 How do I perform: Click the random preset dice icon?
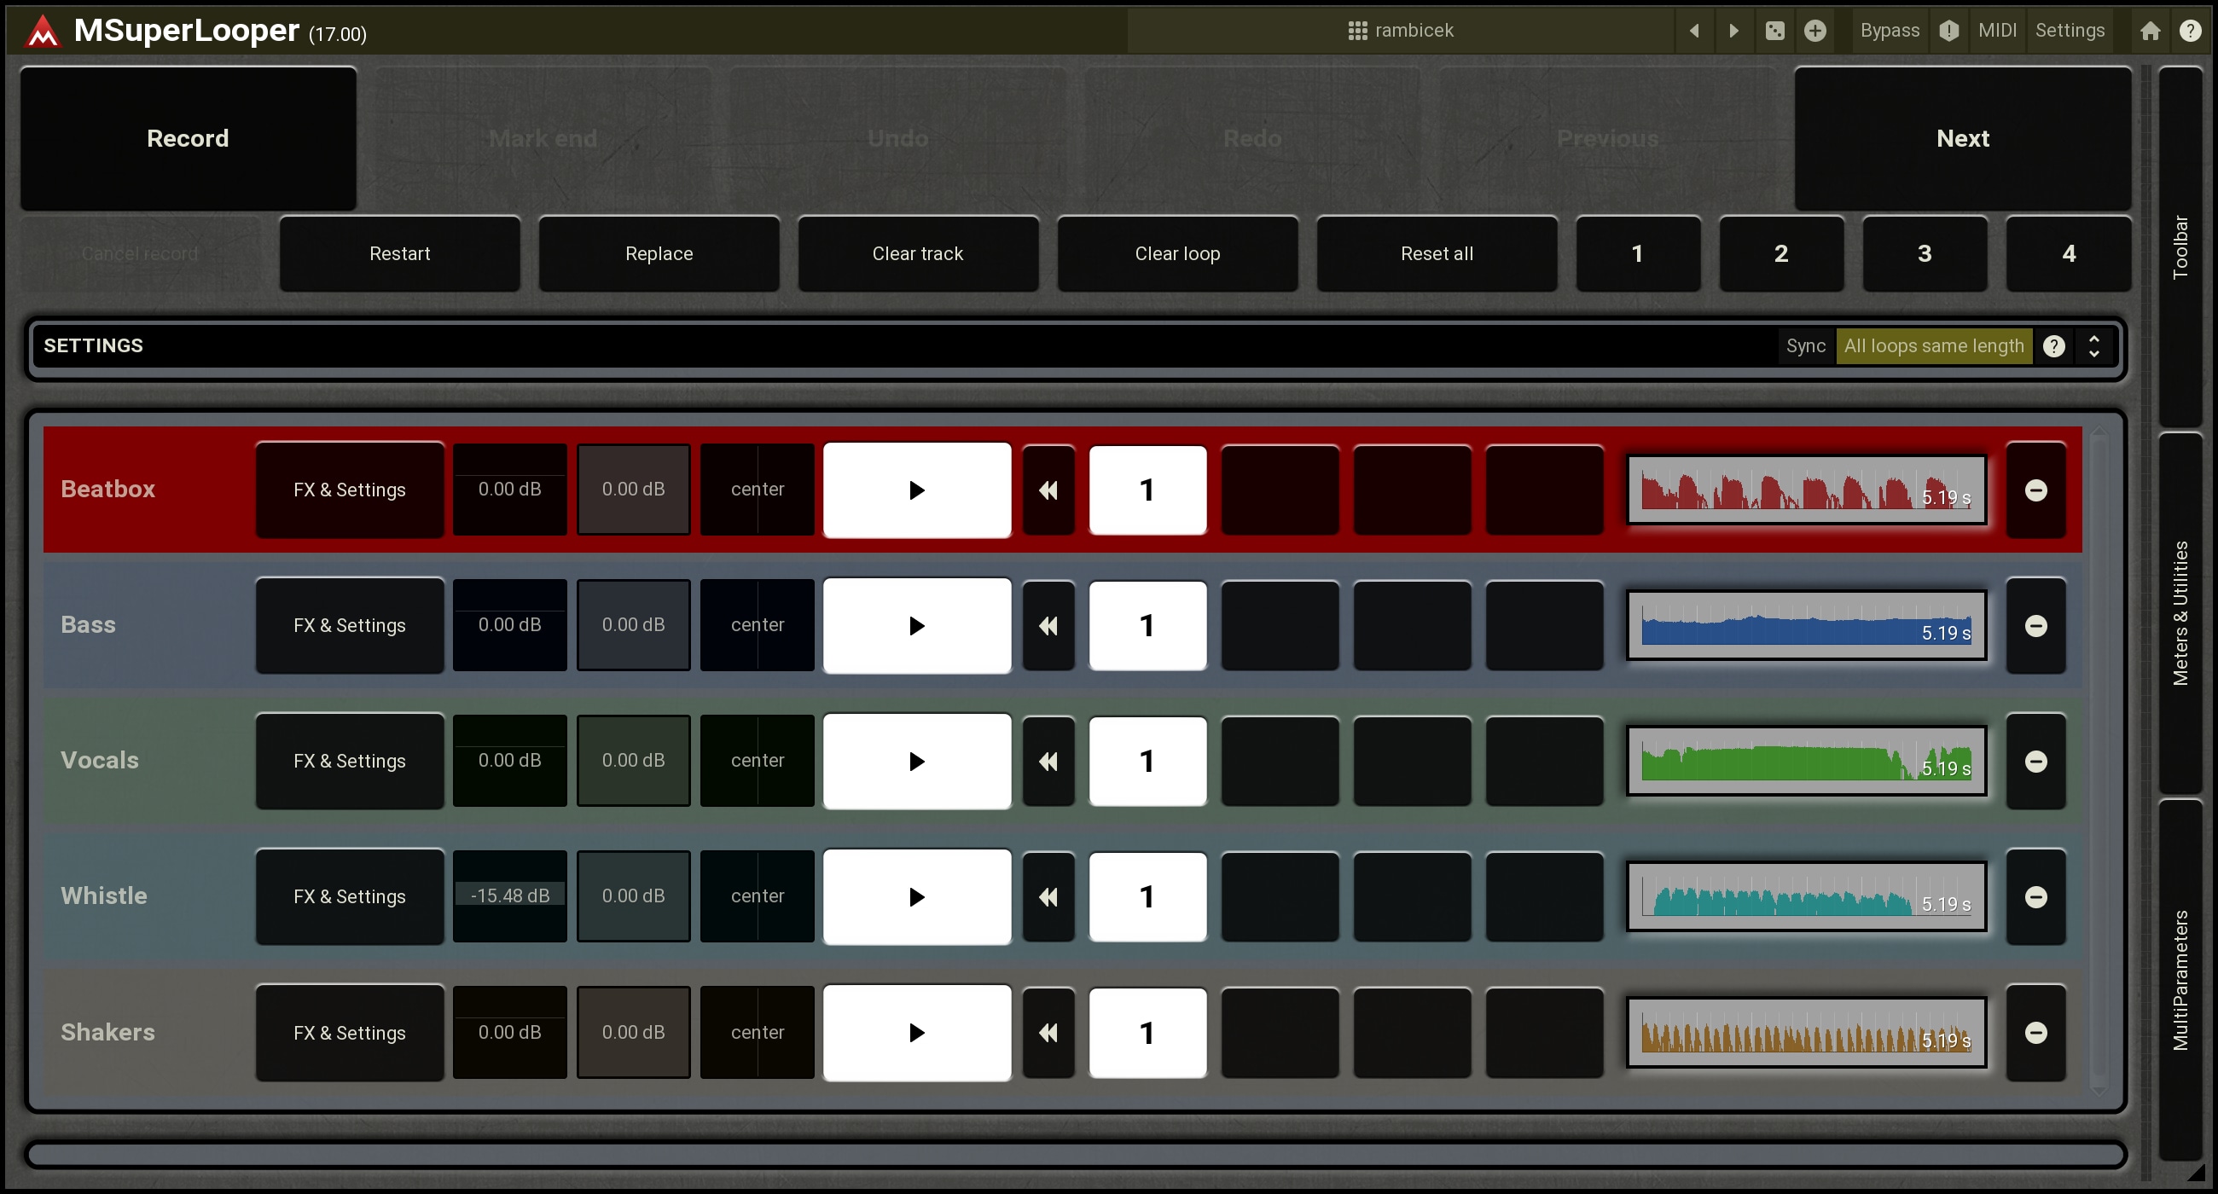(1774, 31)
